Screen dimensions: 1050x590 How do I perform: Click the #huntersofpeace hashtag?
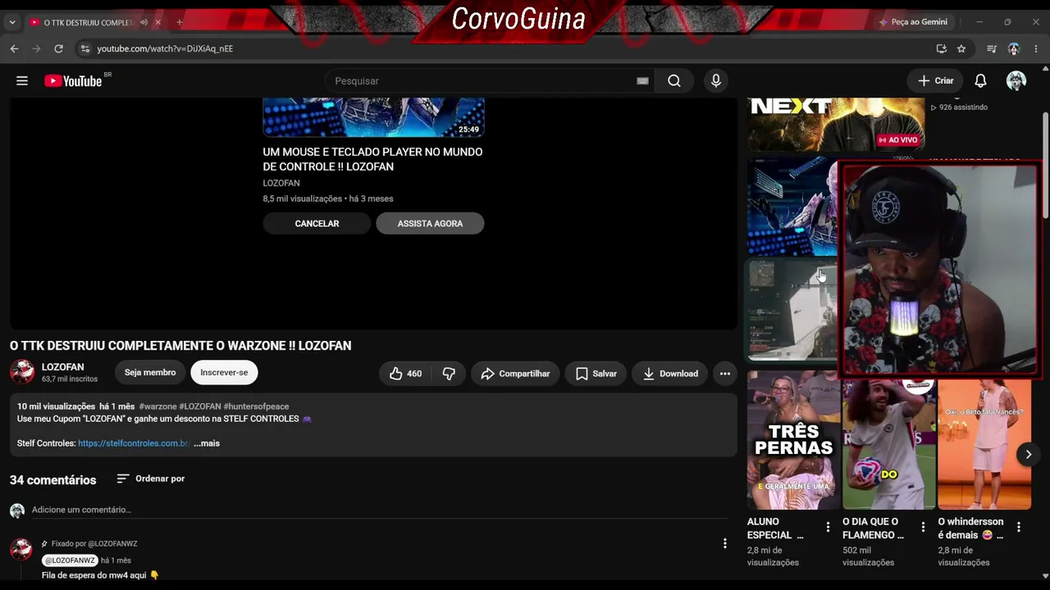[x=256, y=406]
